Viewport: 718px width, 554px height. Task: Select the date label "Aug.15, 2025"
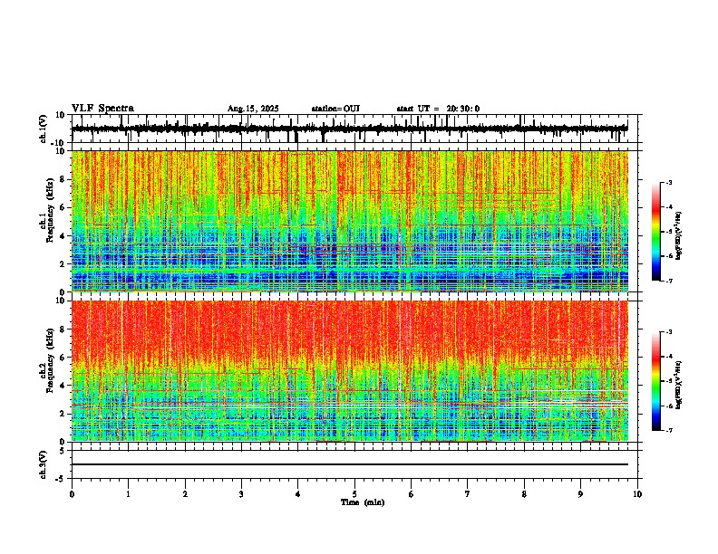[x=253, y=109]
